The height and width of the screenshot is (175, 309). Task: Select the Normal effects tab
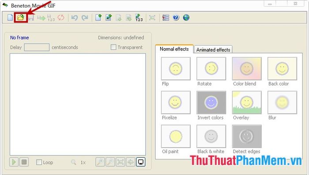click(174, 49)
